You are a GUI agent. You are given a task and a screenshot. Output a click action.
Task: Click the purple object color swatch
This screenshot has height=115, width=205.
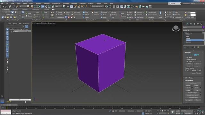pos(203,27)
